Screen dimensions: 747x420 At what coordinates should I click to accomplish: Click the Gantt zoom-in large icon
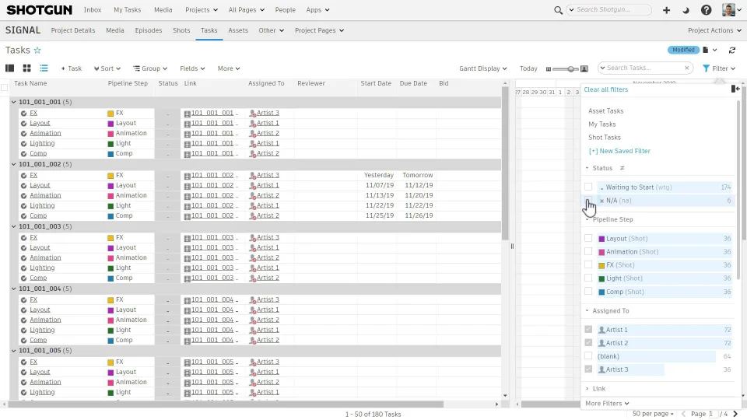coord(584,68)
